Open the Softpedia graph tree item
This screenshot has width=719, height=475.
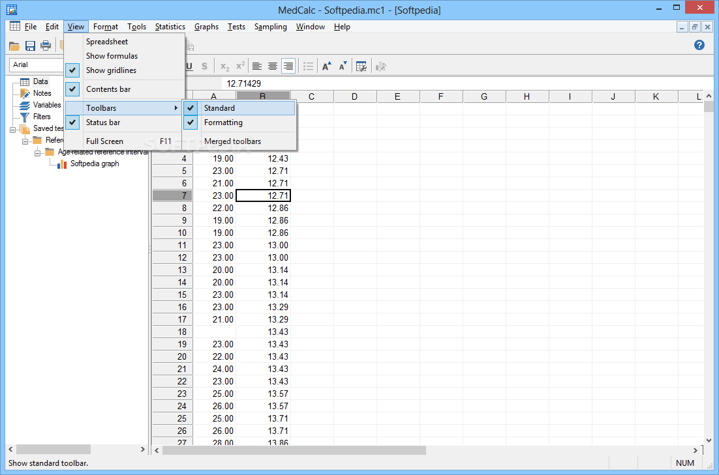pyautogui.click(x=95, y=164)
